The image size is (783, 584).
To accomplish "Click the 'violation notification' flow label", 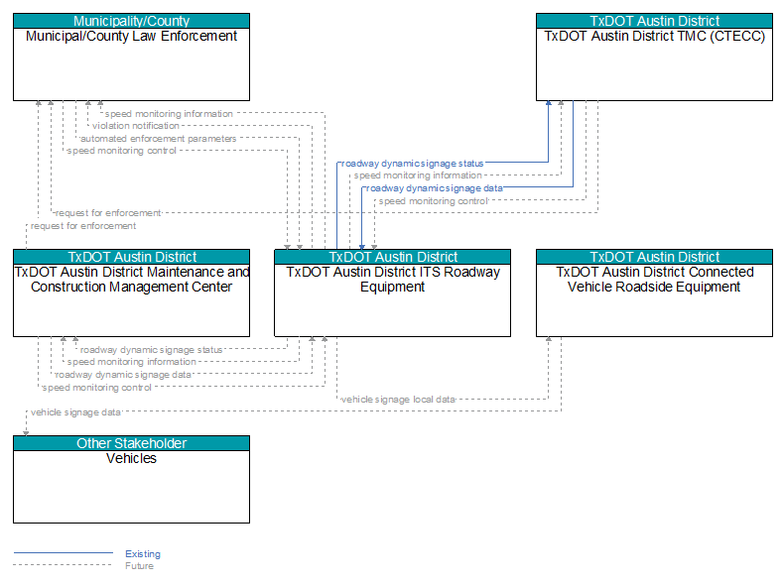I will [x=135, y=126].
